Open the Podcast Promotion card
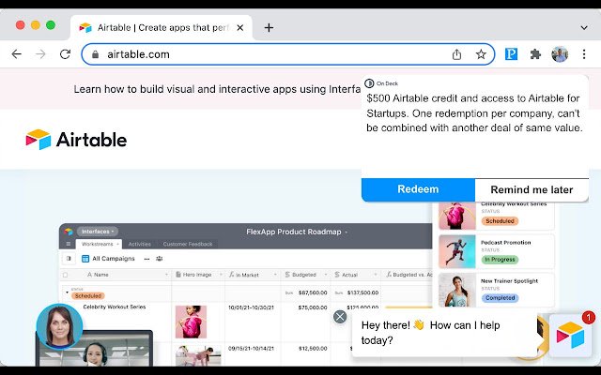The width and height of the screenshot is (601, 375). (497, 251)
